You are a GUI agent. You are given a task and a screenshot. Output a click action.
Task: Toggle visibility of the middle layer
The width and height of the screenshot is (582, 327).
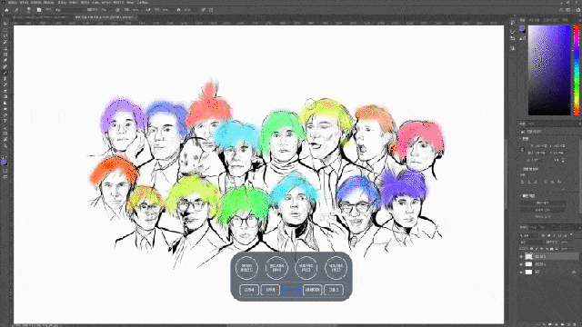[x=521, y=264]
